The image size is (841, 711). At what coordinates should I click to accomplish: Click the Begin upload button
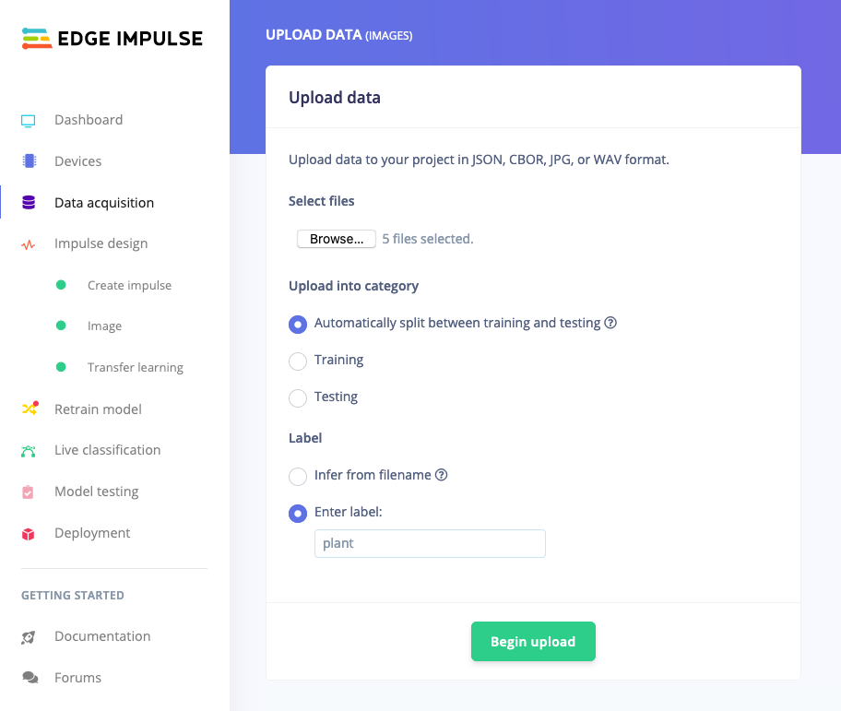click(533, 641)
